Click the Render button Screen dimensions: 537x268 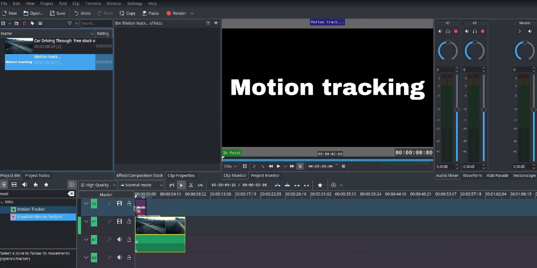(x=176, y=13)
